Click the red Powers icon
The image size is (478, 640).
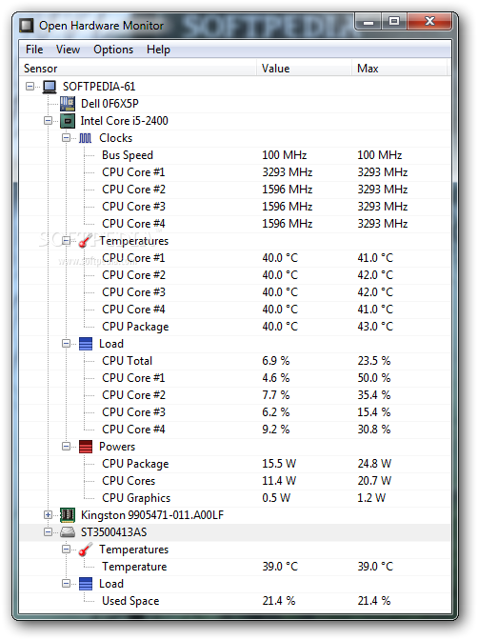(x=86, y=447)
